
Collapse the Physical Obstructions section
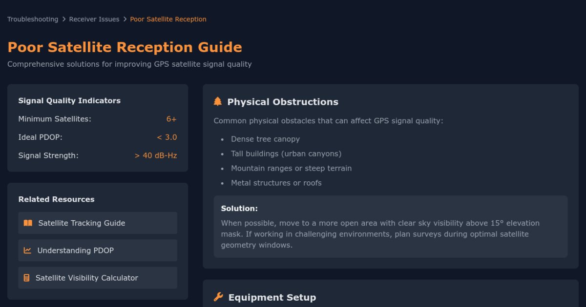tap(283, 102)
